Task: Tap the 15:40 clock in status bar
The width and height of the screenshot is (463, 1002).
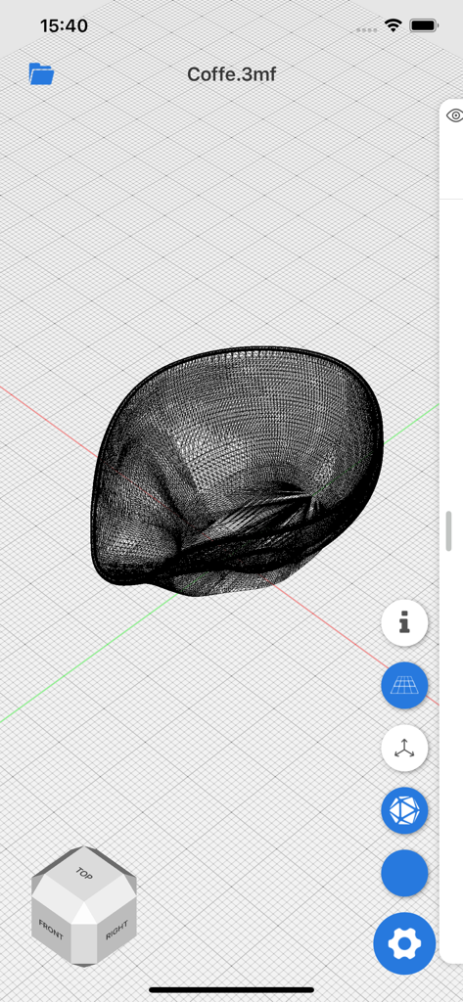Action: 64,25
